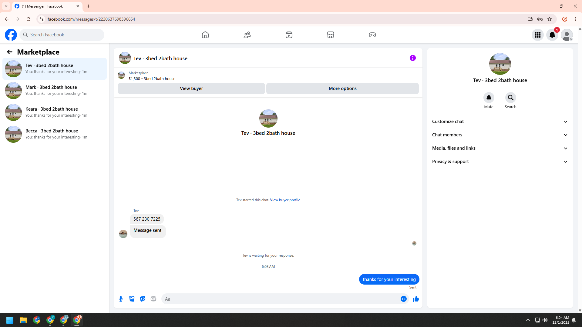Image resolution: width=582 pixels, height=327 pixels.
Task: Install Facebook app icon in address bar
Action: [530, 19]
